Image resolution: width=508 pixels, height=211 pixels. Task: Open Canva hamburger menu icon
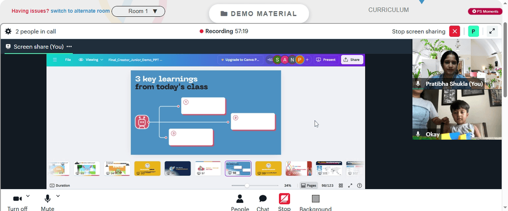pyautogui.click(x=55, y=60)
